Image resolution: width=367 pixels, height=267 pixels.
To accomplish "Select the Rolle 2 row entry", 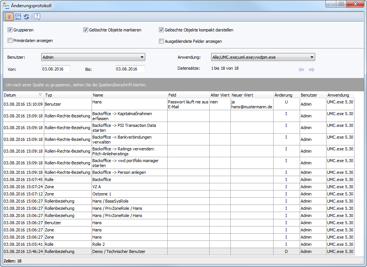I will (x=99, y=244).
